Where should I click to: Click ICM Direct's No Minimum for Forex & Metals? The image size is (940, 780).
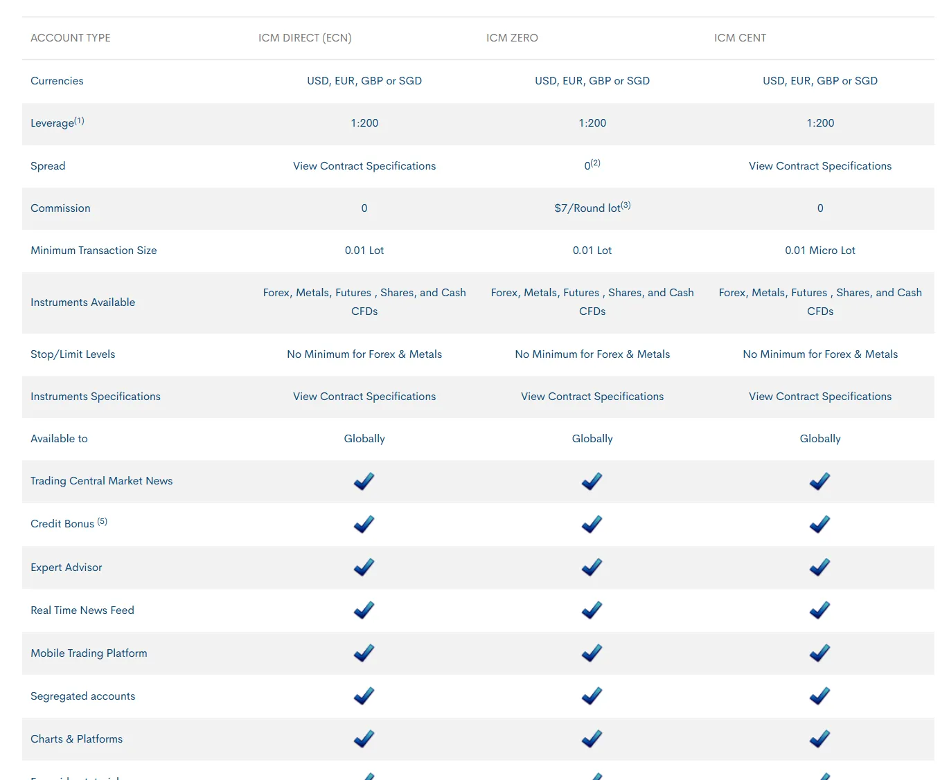[x=364, y=354]
